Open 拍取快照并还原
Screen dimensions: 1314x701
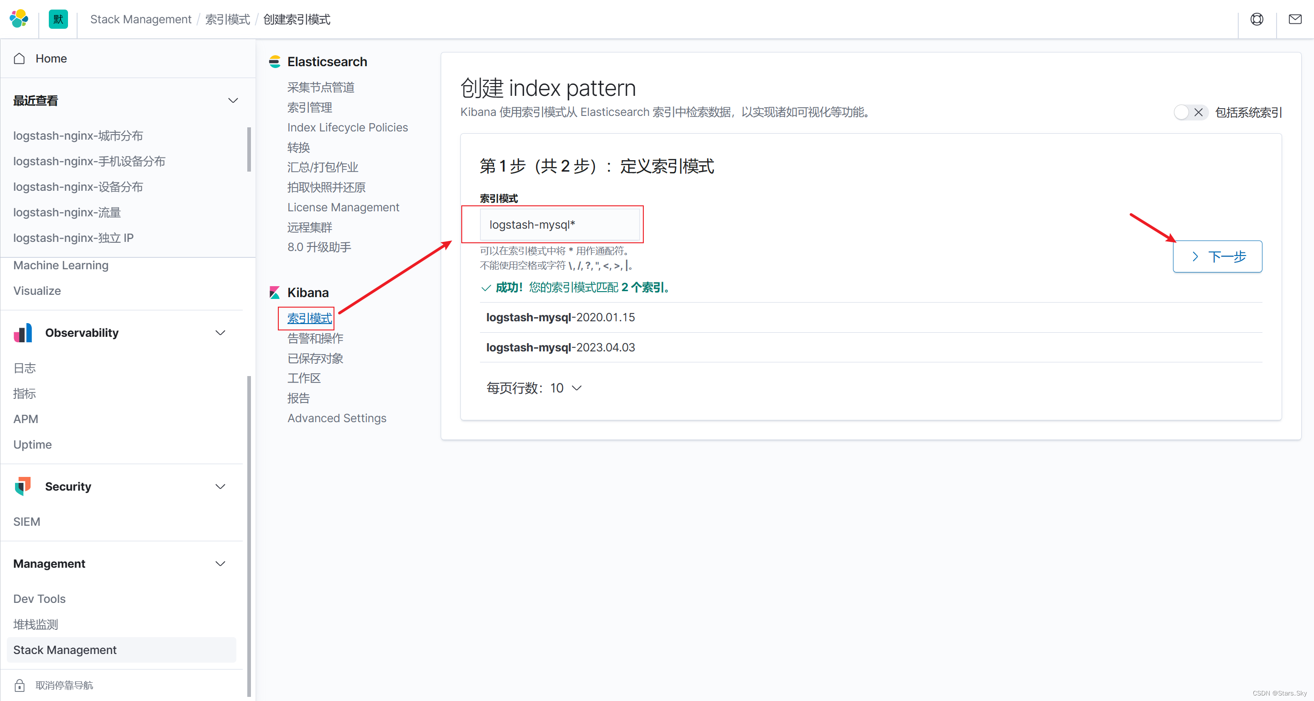coord(327,187)
